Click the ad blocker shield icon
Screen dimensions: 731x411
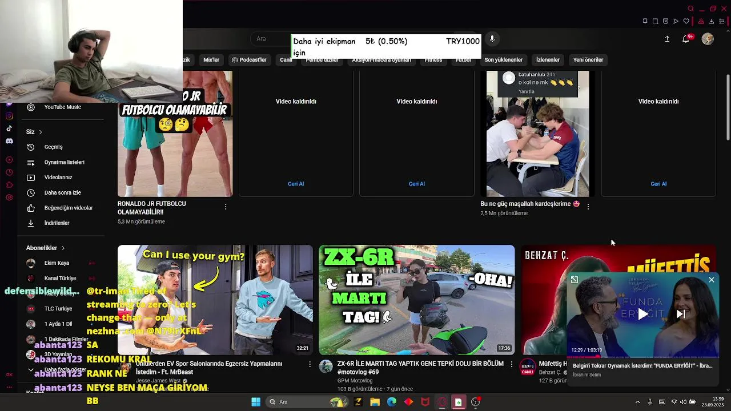pos(665,21)
